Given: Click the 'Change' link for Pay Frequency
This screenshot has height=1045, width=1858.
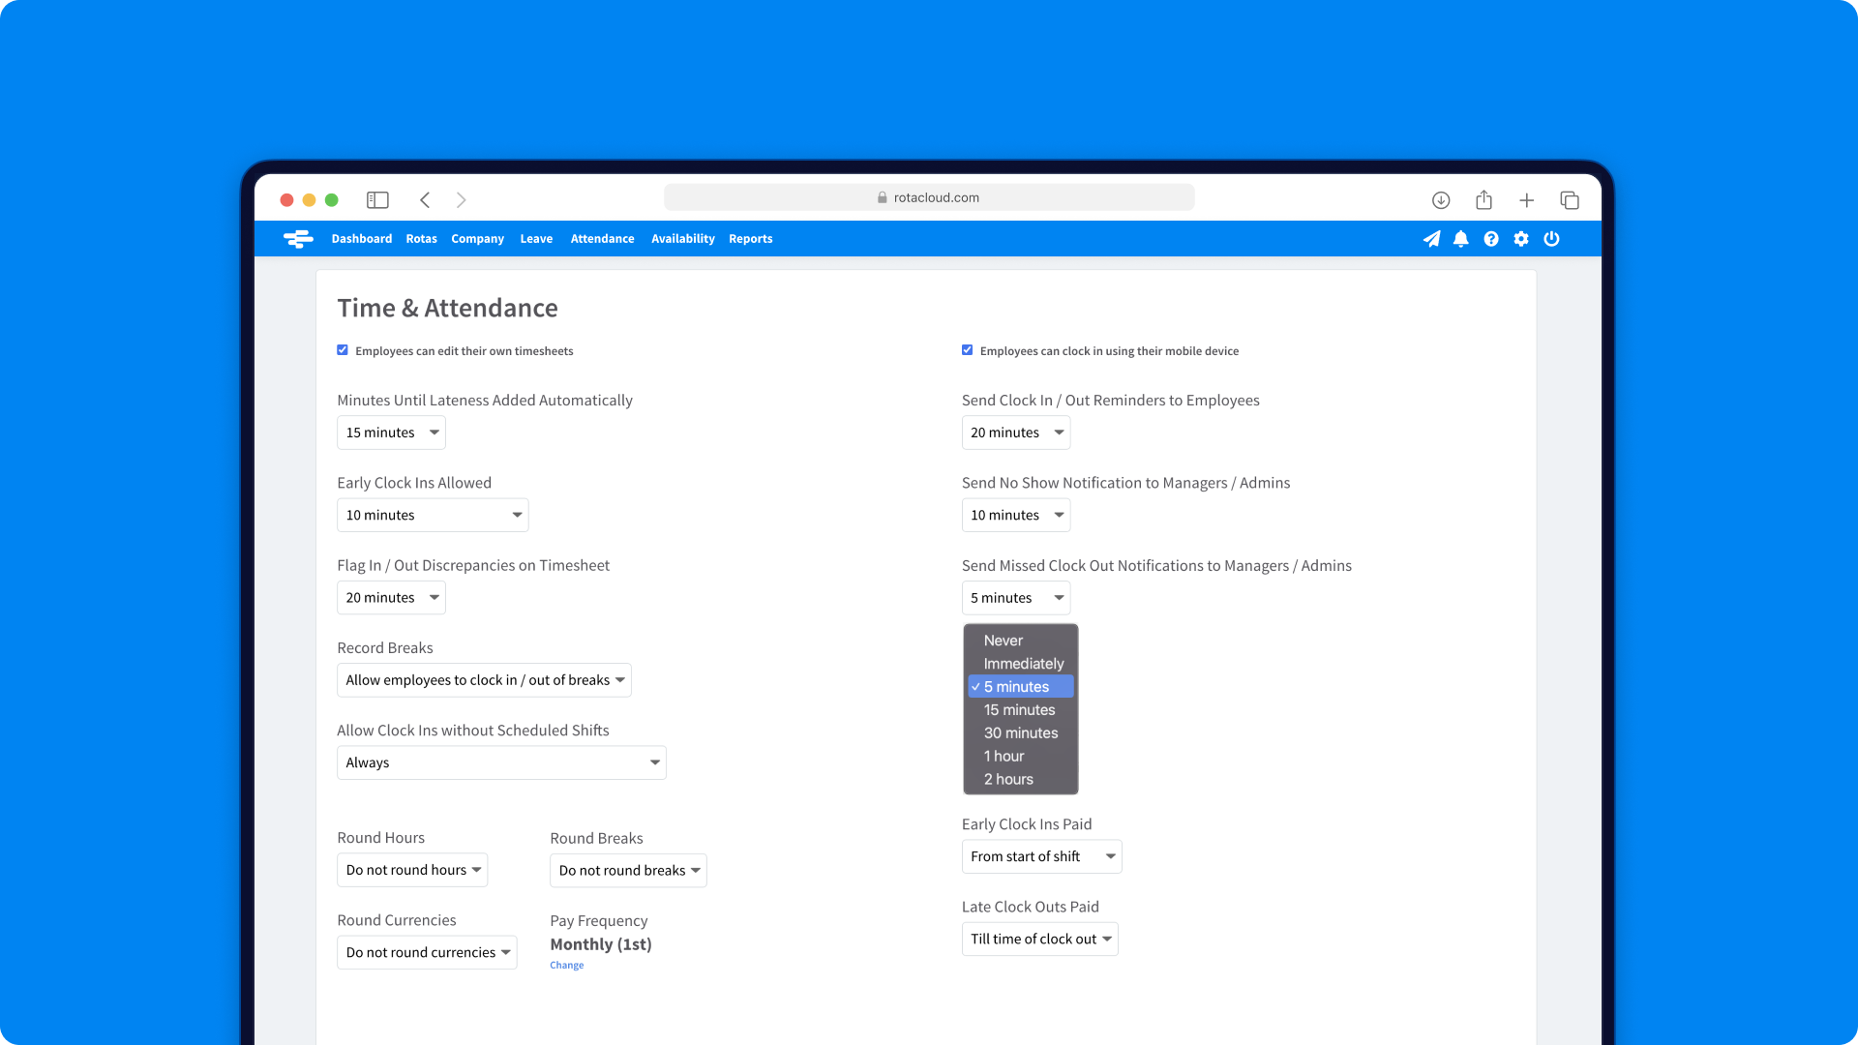Looking at the screenshot, I should pyautogui.click(x=566, y=965).
